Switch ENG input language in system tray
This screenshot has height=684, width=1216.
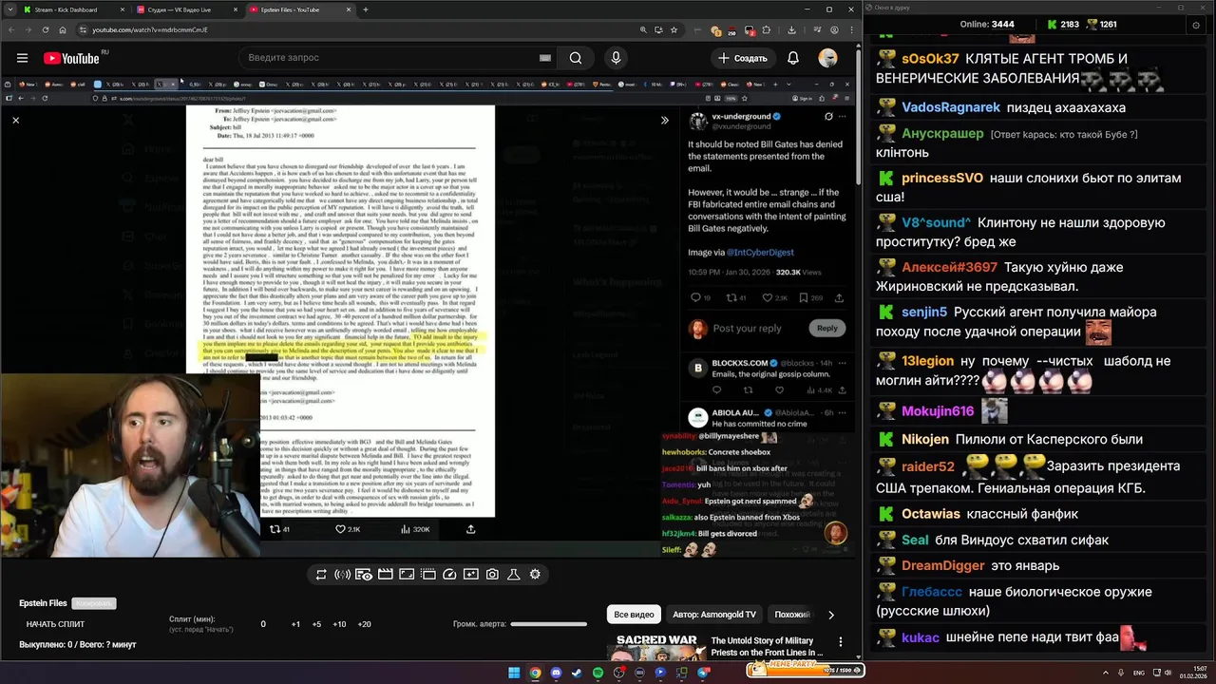[1139, 673]
